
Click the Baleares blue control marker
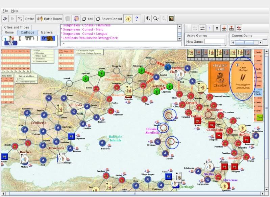(102, 143)
